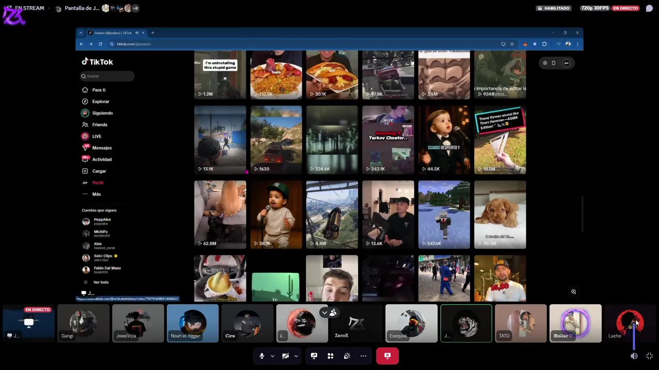Open Friends in the TikTok sidebar
The width and height of the screenshot is (659, 370).
coord(95,125)
